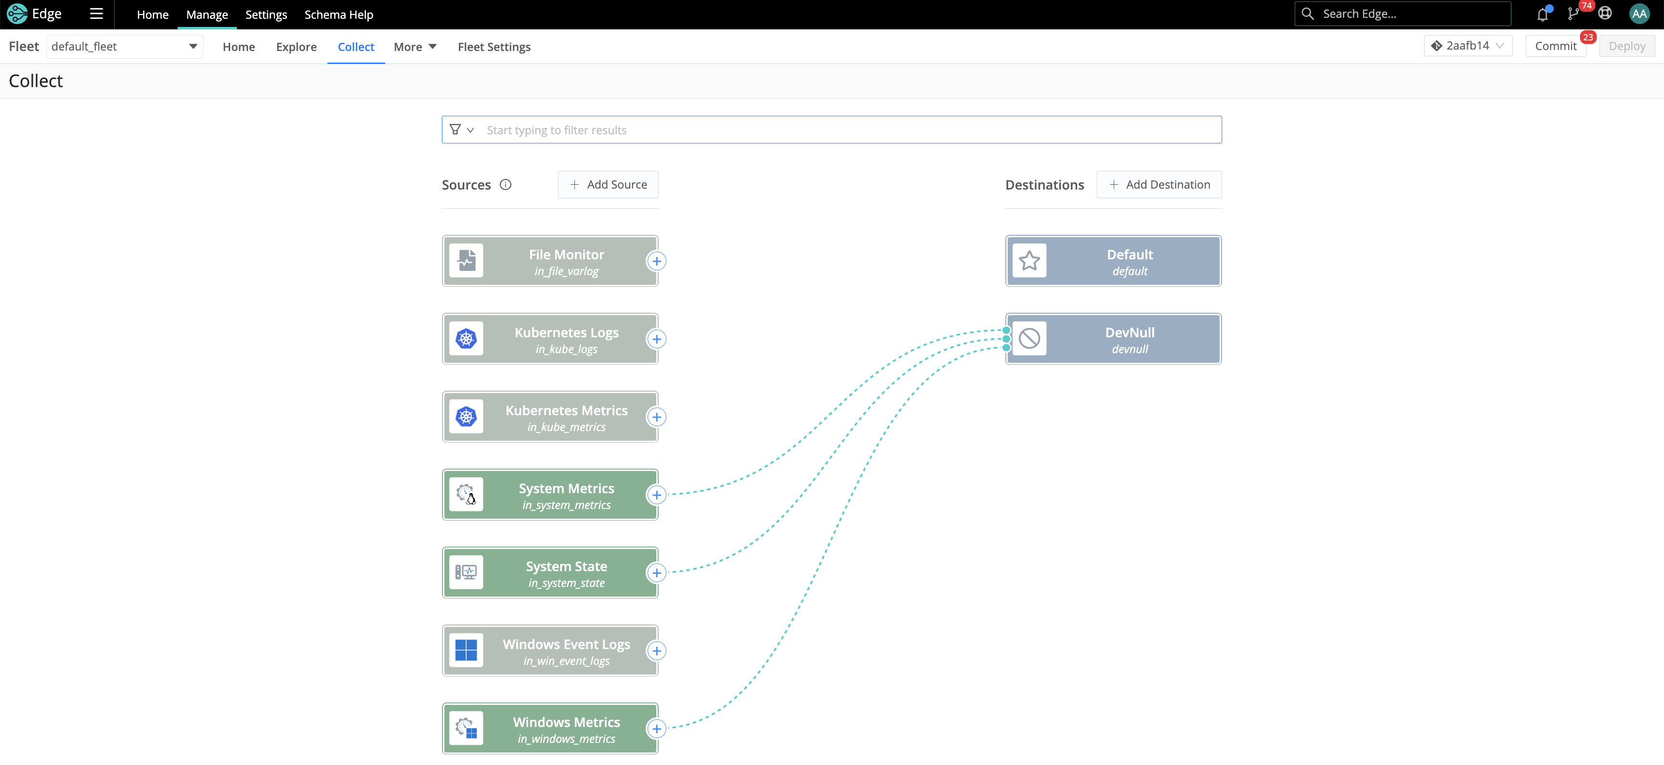Click the Search Edge field
The width and height of the screenshot is (1664, 765).
[1402, 13]
